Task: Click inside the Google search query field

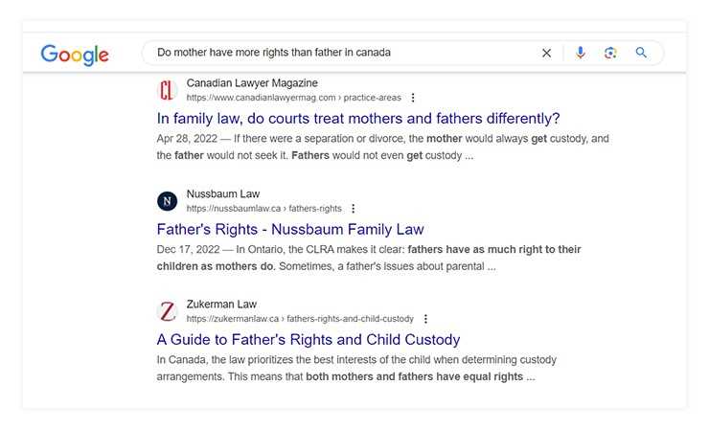Action: click(335, 54)
